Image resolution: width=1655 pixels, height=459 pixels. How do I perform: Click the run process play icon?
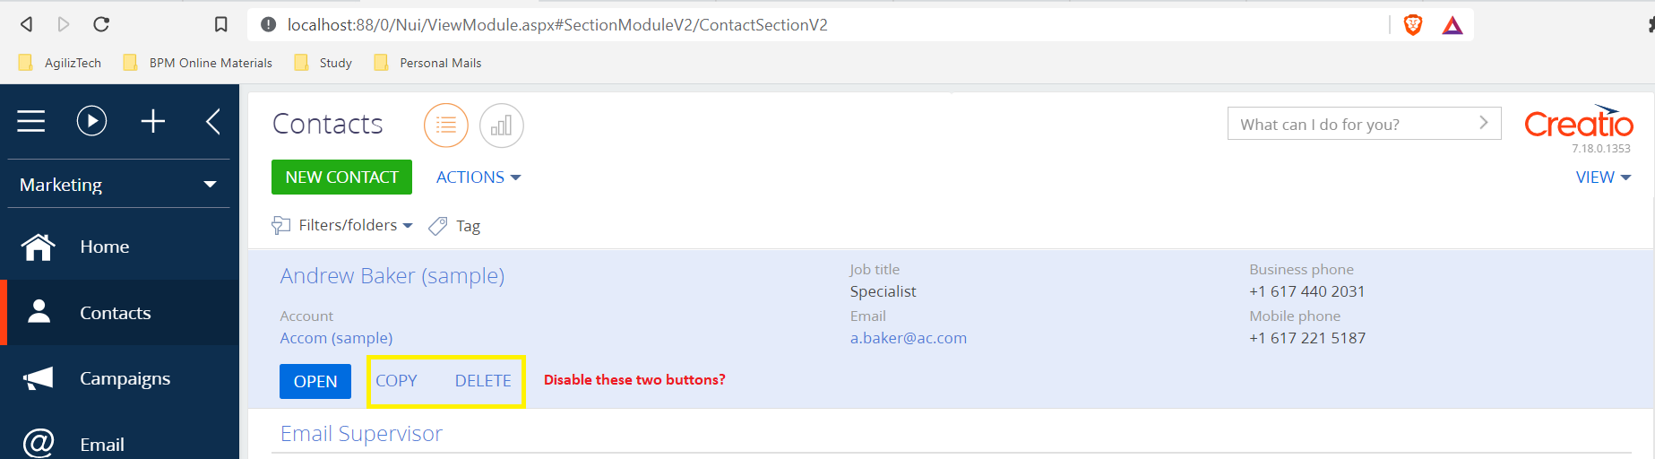91,121
